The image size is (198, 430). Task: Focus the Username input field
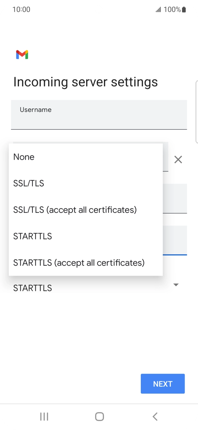coord(99,115)
